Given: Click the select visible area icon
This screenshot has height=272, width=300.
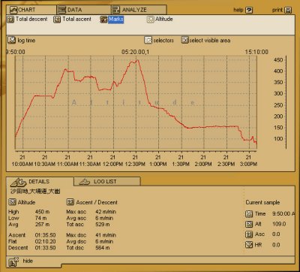Looking at the screenshot, I should point(185,40).
